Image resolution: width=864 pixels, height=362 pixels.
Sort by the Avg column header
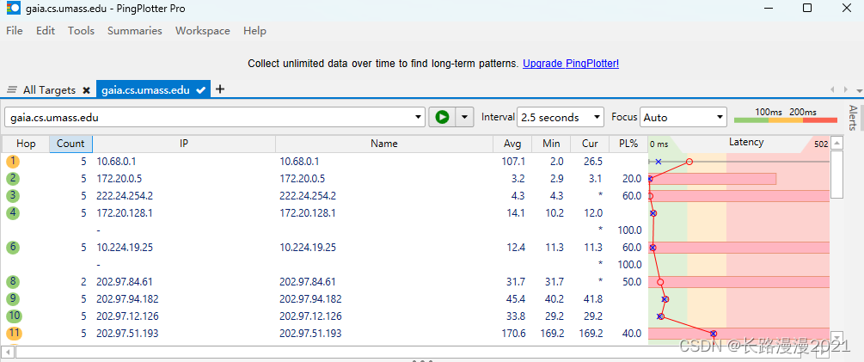click(x=512, y=144)
